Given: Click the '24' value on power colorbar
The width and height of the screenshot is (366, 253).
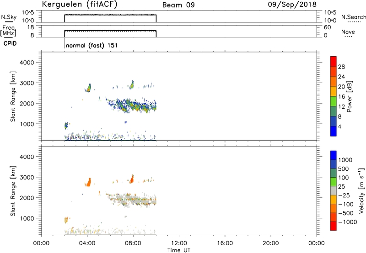Looking at the screenshot, I should click(x=341, y=77).
